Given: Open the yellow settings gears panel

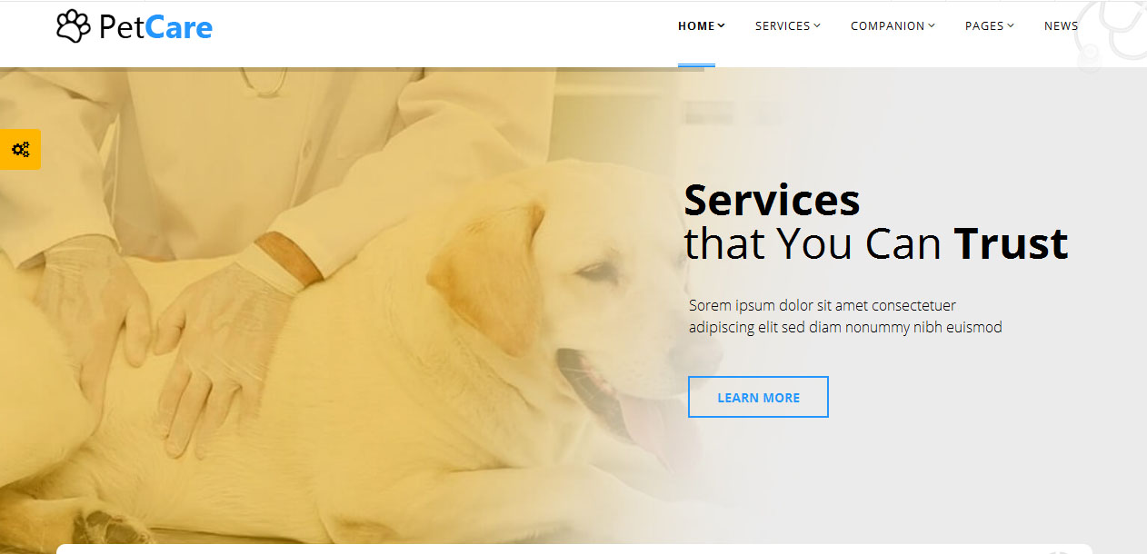Looking at the screenshot, I should [20, 150].
